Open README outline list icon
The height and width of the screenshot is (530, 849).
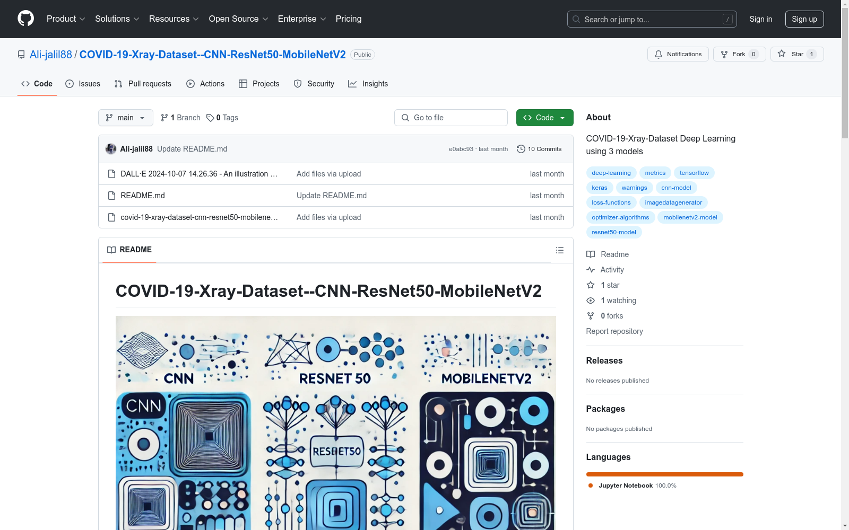pyautogui.click(x=560, y=250)
